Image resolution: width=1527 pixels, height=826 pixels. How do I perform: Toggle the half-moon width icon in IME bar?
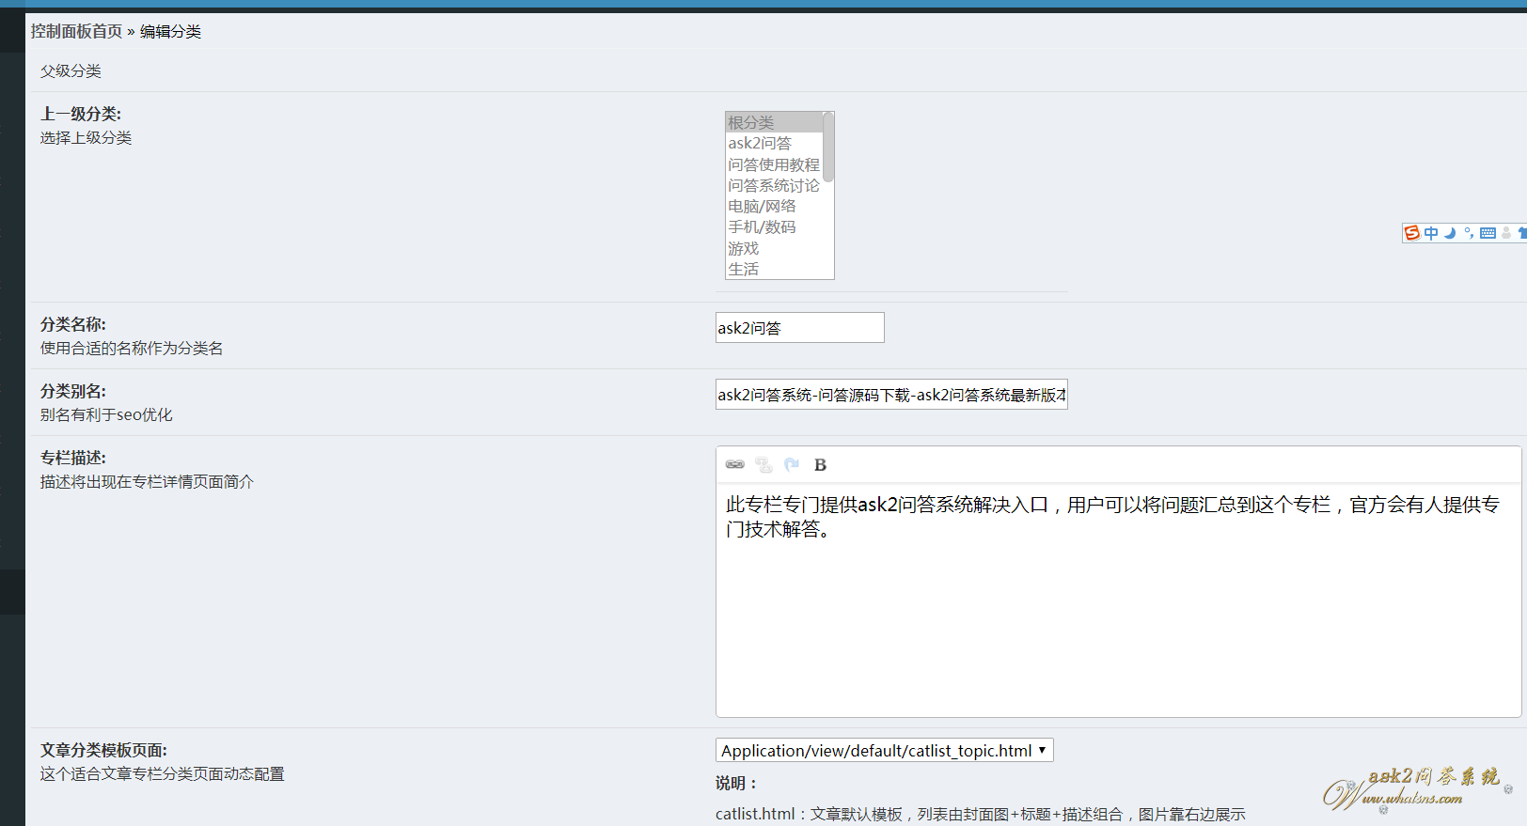click(1450, 233)
